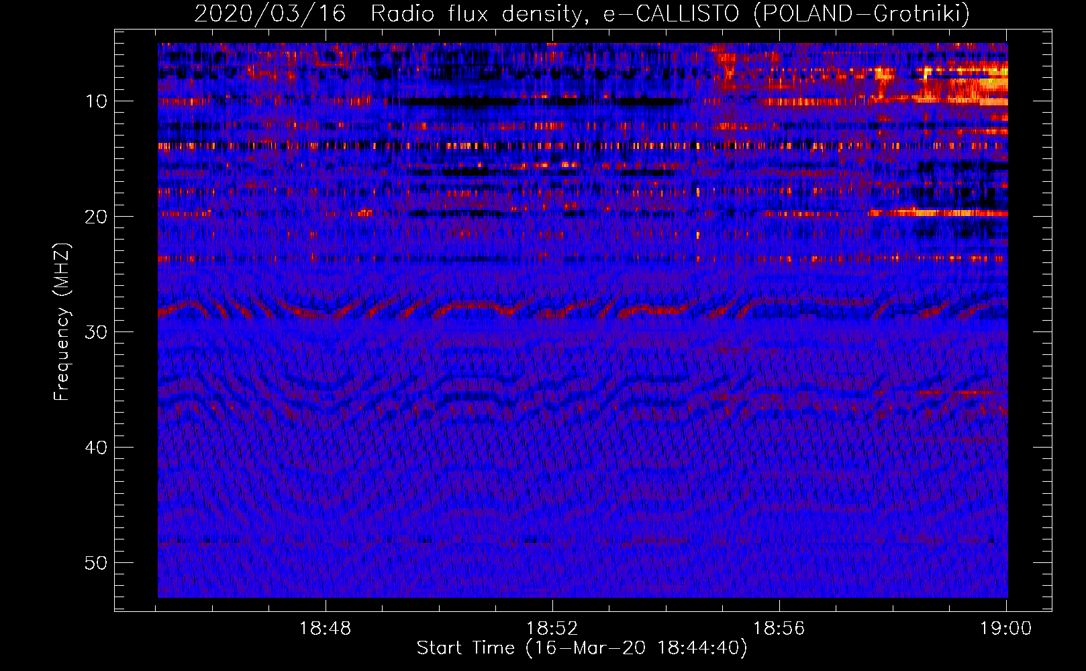Click the 50 MHz frequency tick label

tap(96, 563)
